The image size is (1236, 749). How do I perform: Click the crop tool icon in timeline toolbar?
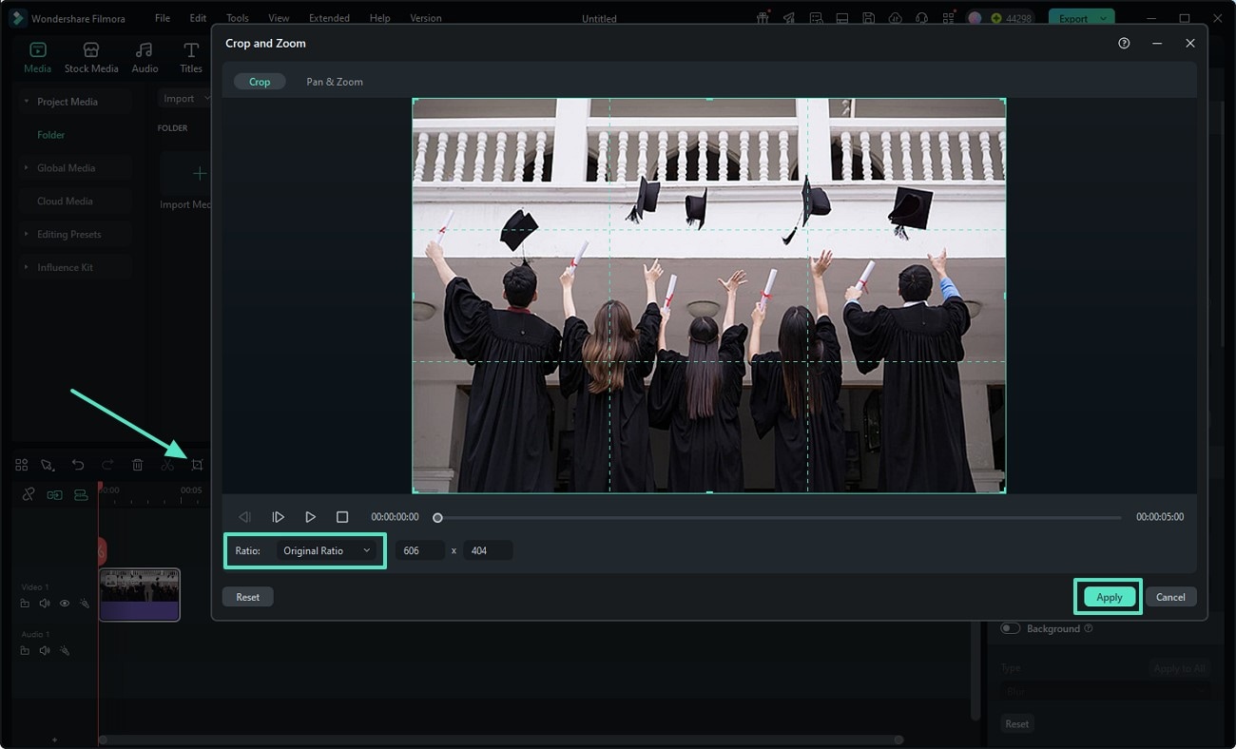[x=197, y=465]
